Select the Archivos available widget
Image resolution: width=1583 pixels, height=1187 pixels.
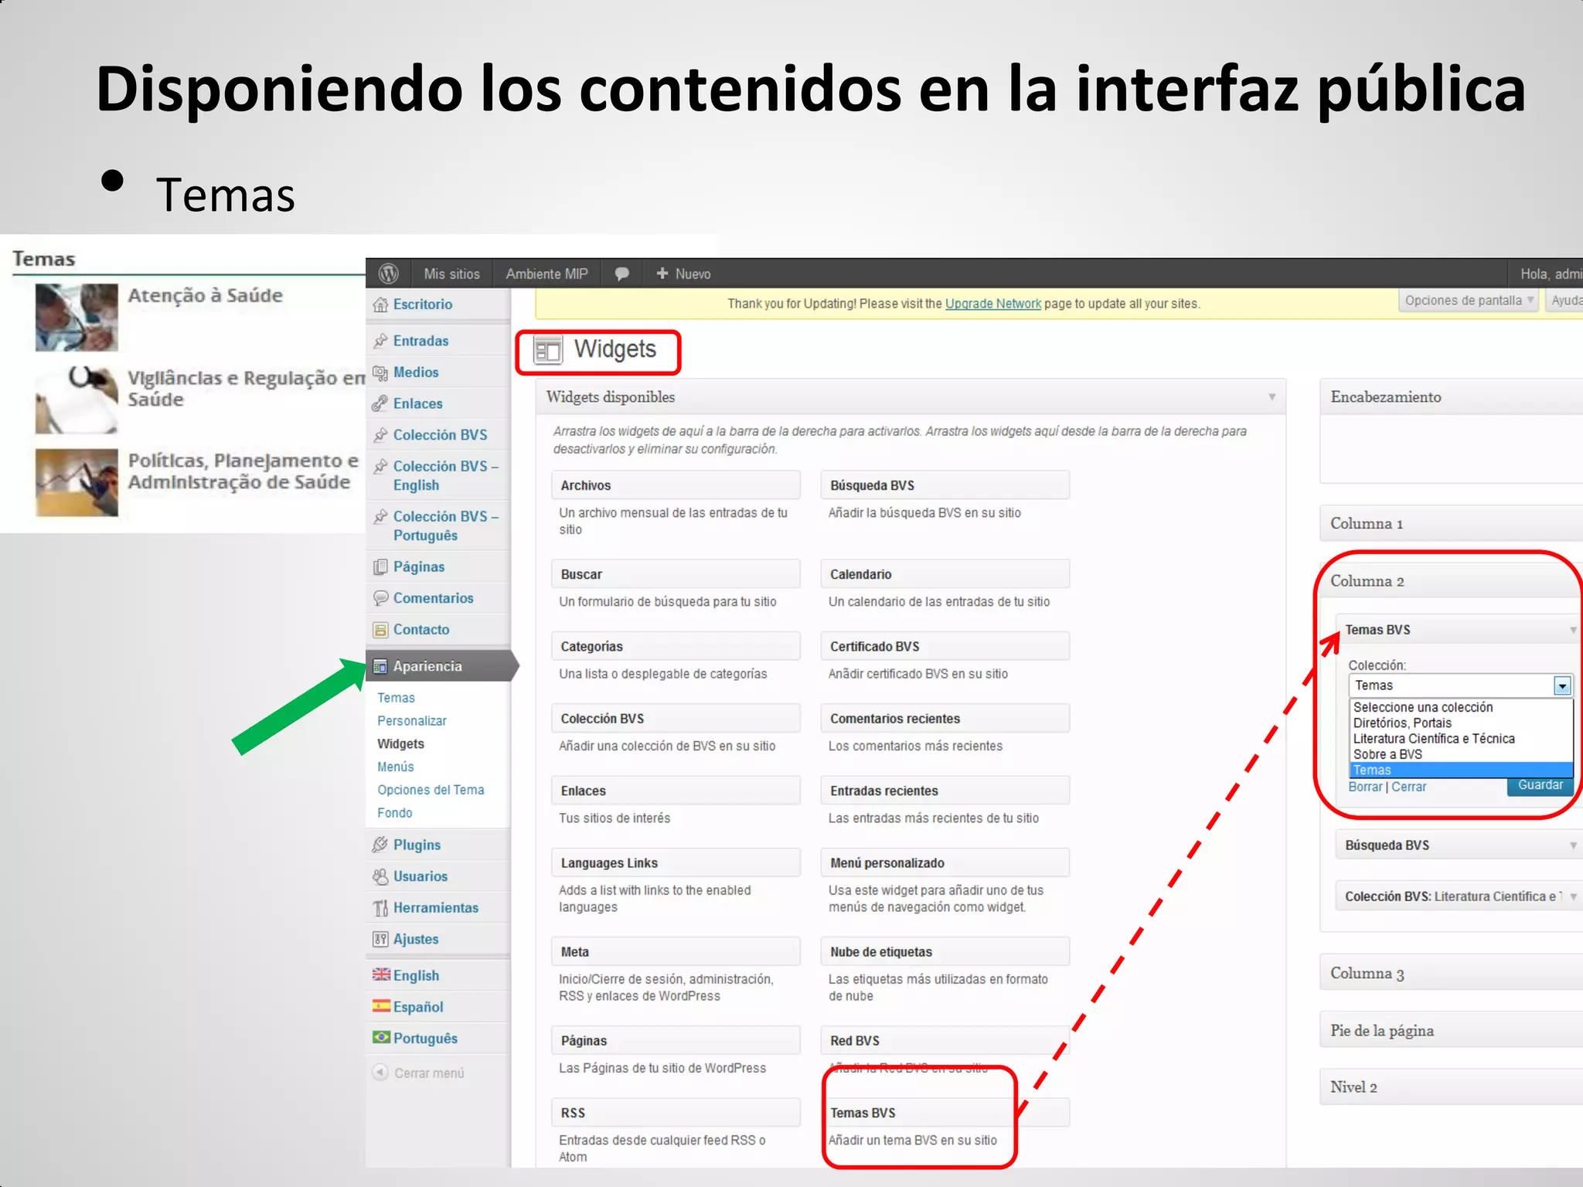coord(676,485)
